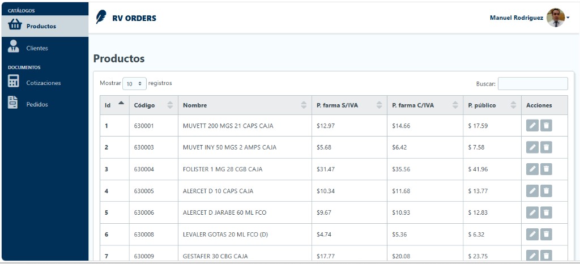
Task: Open user menu arrow beside Manuel Rodriguez
Action: tap(568, 18)
